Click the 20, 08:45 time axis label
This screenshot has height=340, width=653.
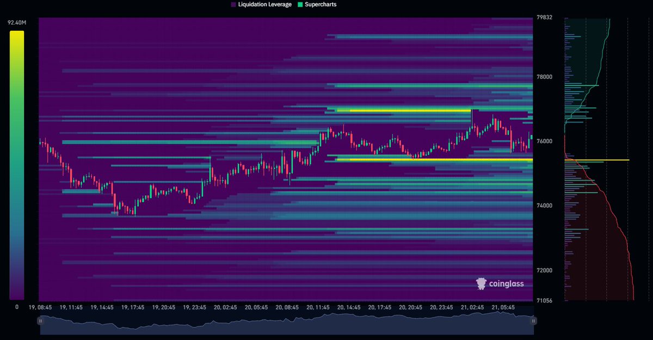(287, 307)
